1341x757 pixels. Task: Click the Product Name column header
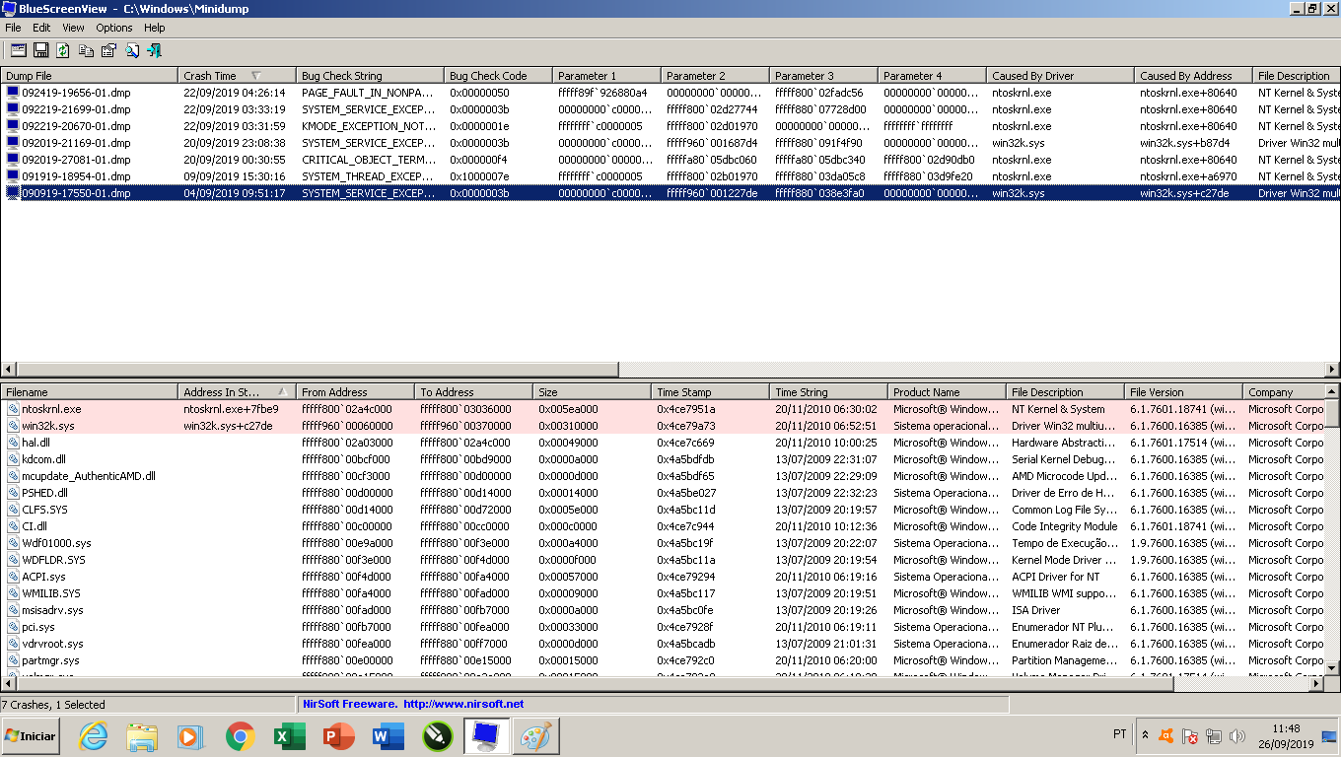[947, 392]
